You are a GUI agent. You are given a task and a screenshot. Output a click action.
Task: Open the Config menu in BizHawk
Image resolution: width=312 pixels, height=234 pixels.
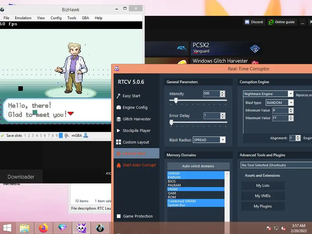pos(56,18)
